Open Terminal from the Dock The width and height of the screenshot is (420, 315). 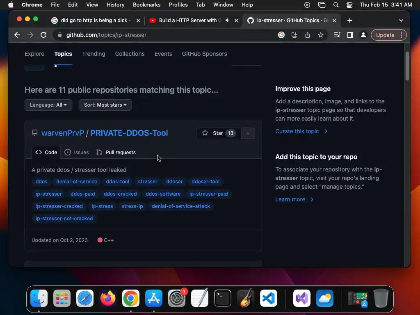click(x=223, y=298)
